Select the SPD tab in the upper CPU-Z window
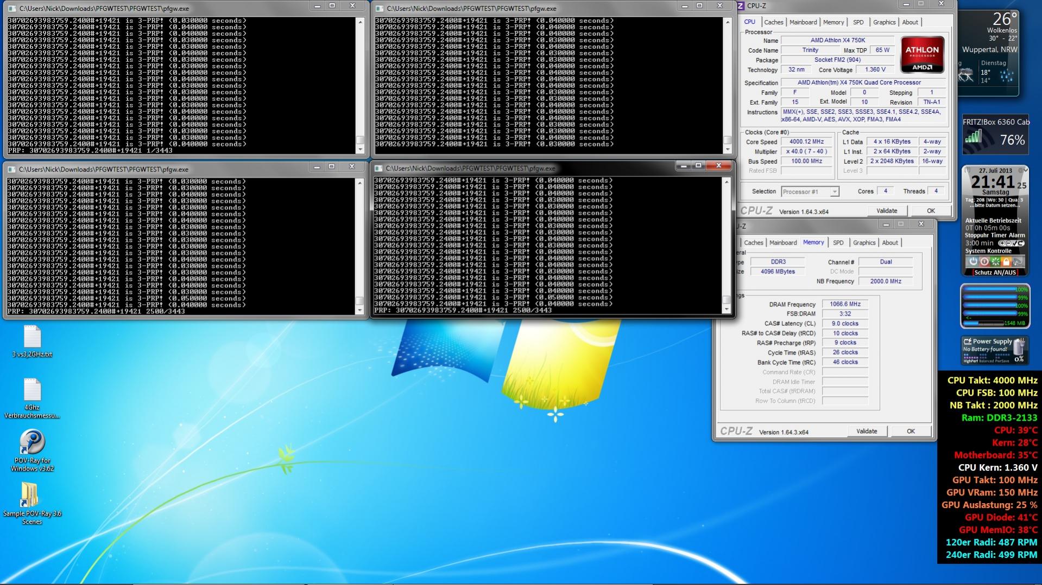 click(x=858, y=22)
